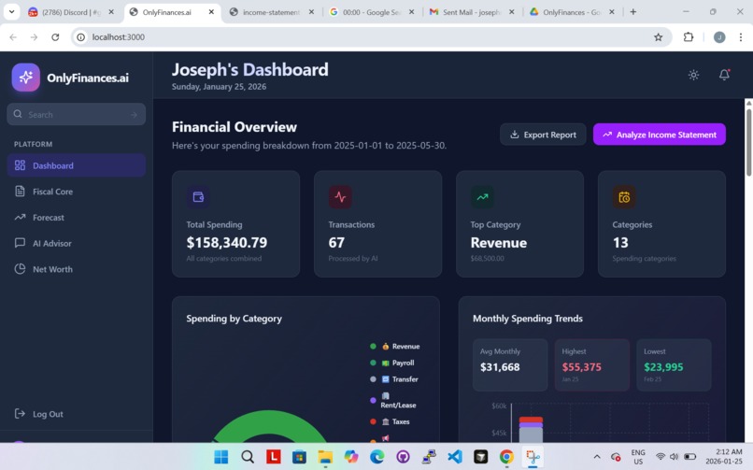Click Payroll legend color dot

373,363
